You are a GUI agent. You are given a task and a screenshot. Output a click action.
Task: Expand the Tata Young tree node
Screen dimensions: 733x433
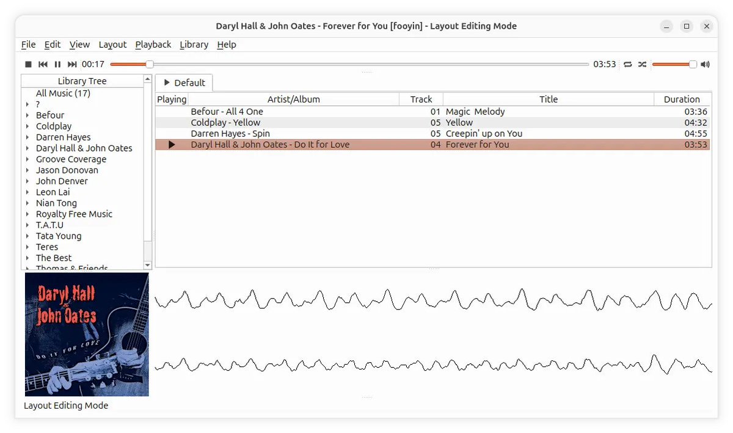(x=27, y=236)
